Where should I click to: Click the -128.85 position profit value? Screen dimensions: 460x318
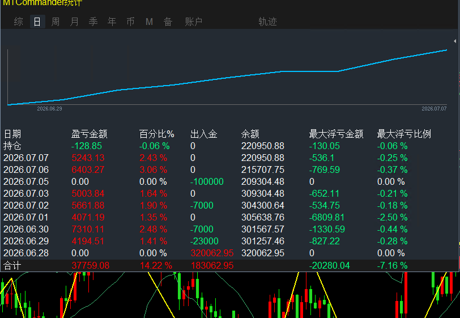87,146
